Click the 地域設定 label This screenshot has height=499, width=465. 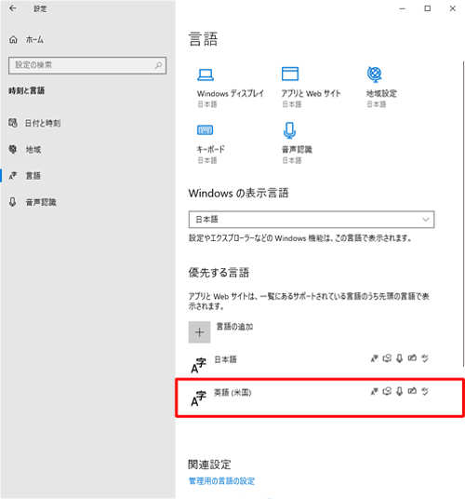click(x=381, y=93)
